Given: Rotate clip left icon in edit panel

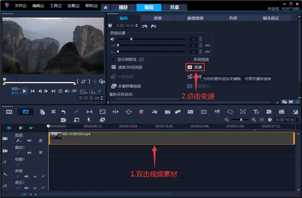Looking at the screenshot, I should (144, 26).
